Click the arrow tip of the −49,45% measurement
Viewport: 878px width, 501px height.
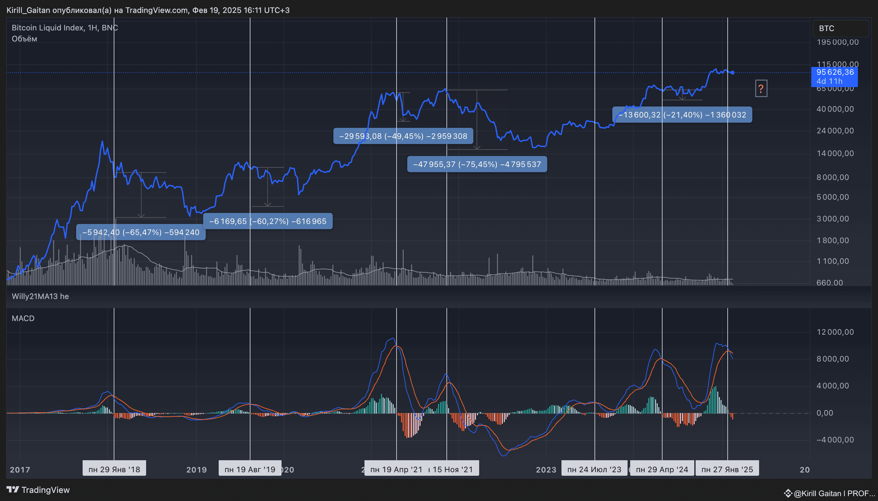[x=403, y=120]
